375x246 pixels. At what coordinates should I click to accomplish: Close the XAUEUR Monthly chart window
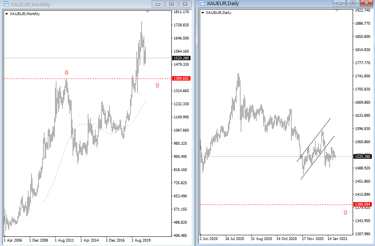pos(185,4)
